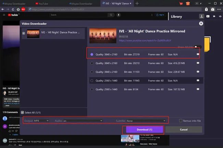Open a new tab with plus icon
223x148 pixels.
pos(137,3)
